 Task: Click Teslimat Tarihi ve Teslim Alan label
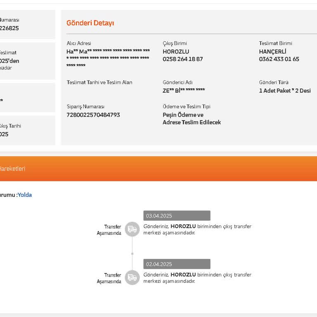coord(99,82)
